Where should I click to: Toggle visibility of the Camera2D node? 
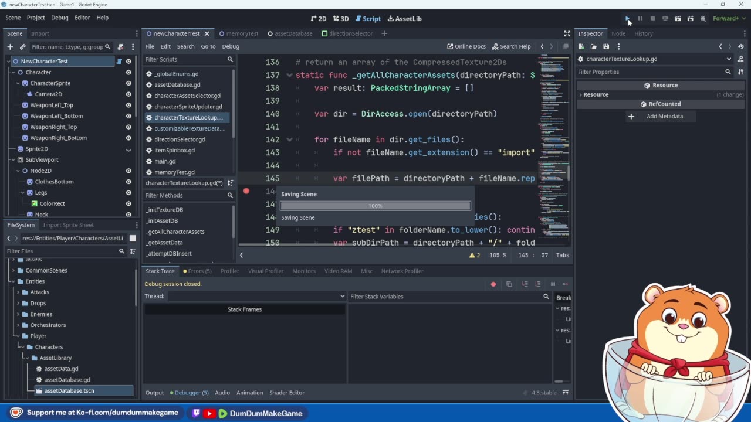click(128, 94)
